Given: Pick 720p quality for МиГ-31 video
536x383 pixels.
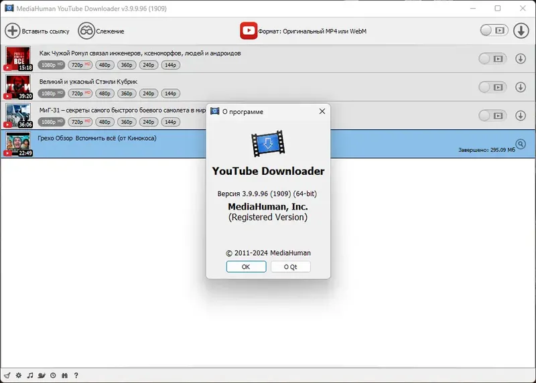Looking at the screenshot, I should (x=80, y=122).
